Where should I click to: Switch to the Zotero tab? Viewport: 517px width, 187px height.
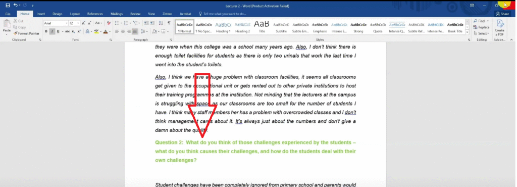pos(167,14)
